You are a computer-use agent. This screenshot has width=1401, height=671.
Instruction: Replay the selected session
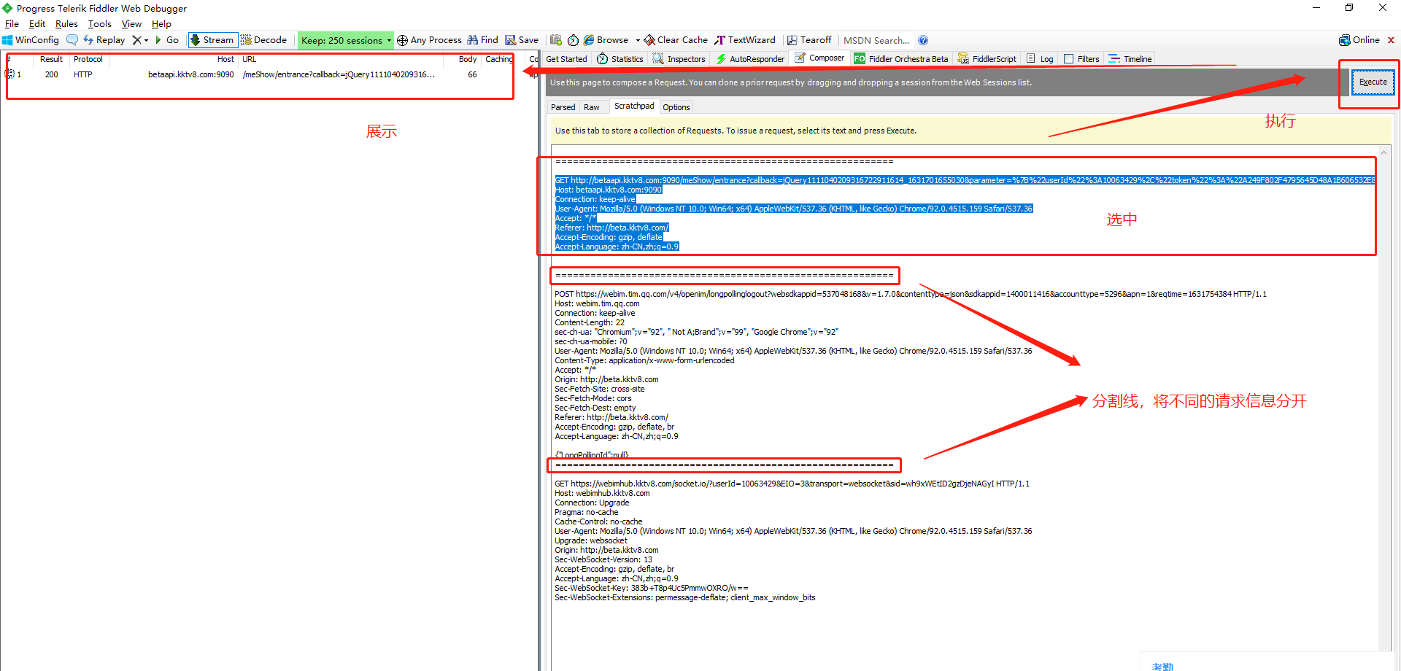click(104, 40)
